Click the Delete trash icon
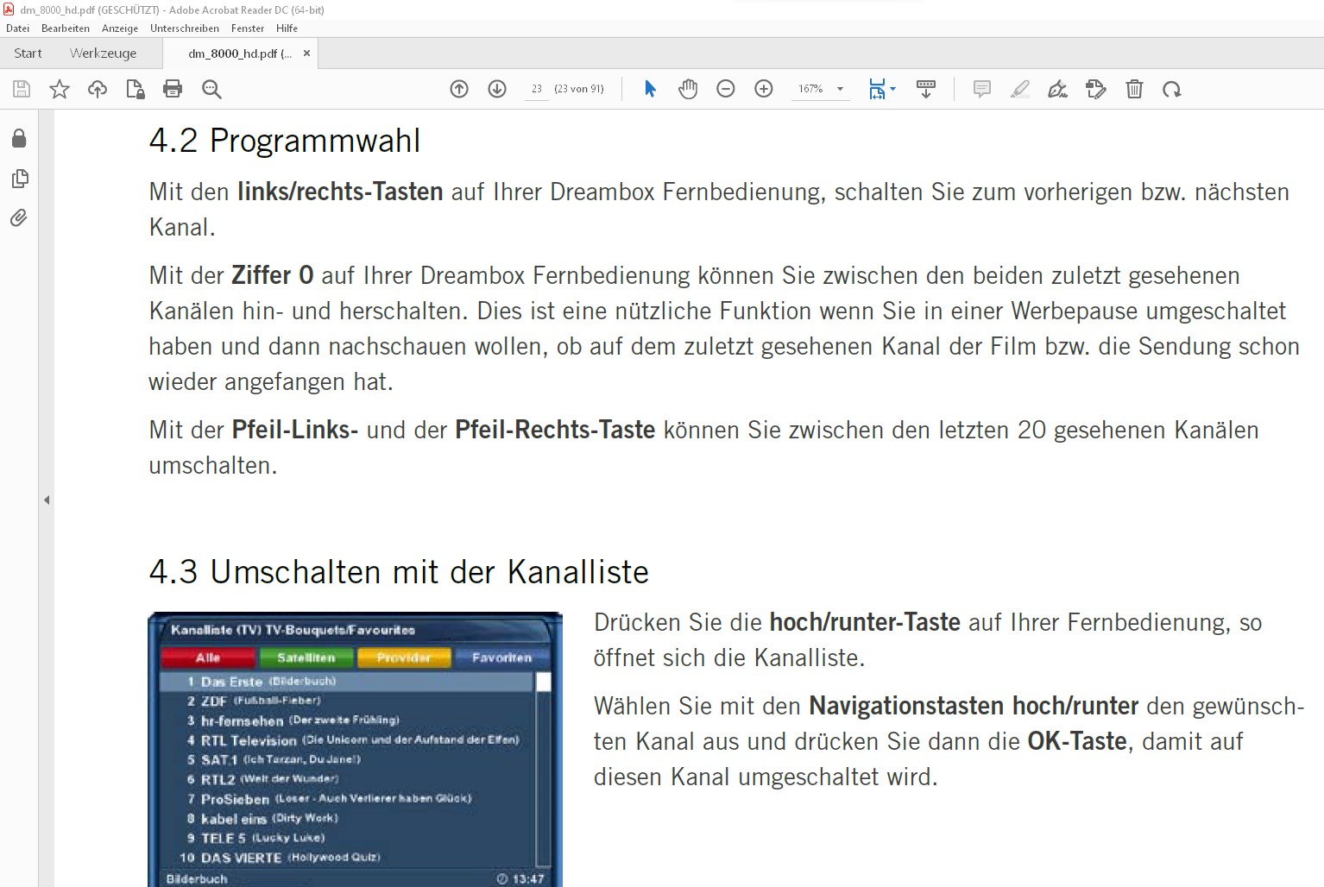 tap(1134, 89)
